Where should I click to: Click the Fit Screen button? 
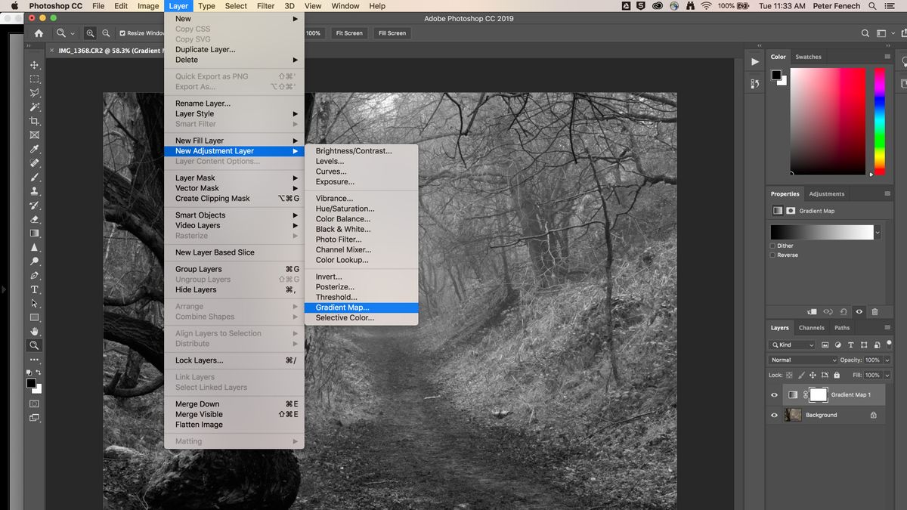[x=348, y=32]
